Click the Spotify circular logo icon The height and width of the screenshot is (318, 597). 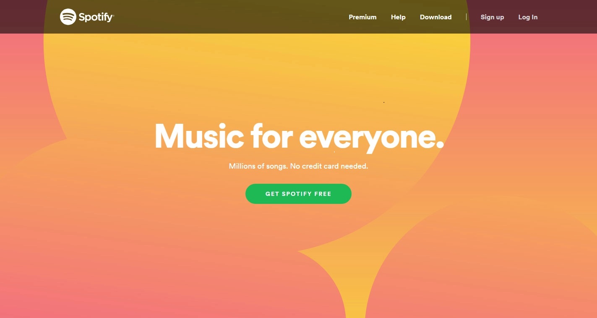point(68,17)
